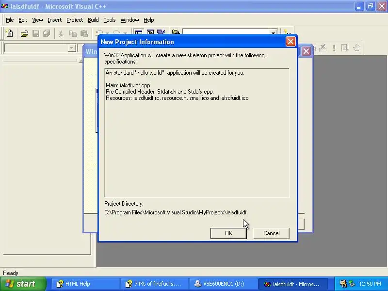The height and width of the screenshot is (291, 388).
Task: Click the tray icon left of the clock
Action: (x=352, y=284)
